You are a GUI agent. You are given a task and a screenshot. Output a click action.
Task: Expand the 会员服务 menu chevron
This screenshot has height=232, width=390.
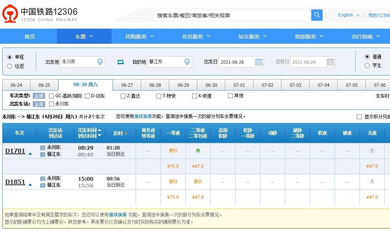[x=208, y=36]
